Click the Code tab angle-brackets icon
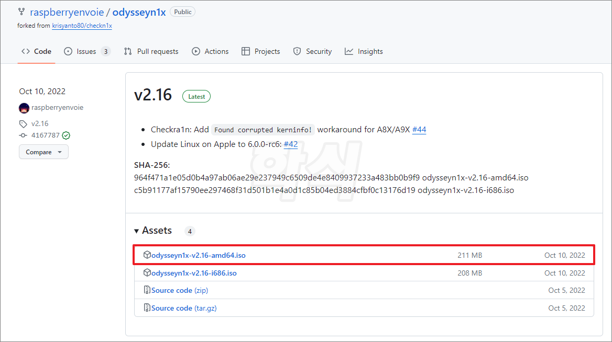The image size is (612, 342). pyautogui.click(x=26, y=51)
